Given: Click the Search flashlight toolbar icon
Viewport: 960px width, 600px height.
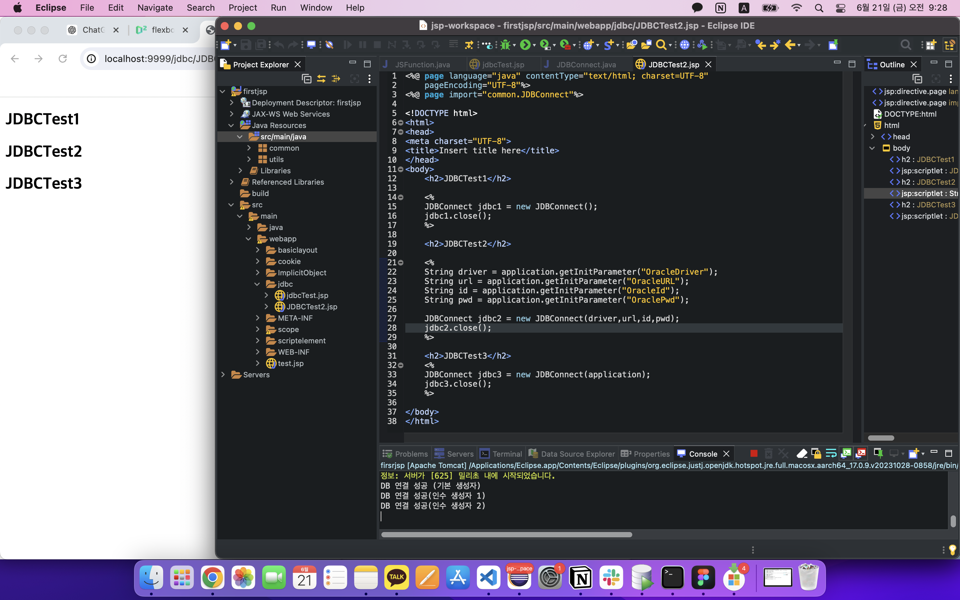Looking at the screenshot, I should [661, 45].
